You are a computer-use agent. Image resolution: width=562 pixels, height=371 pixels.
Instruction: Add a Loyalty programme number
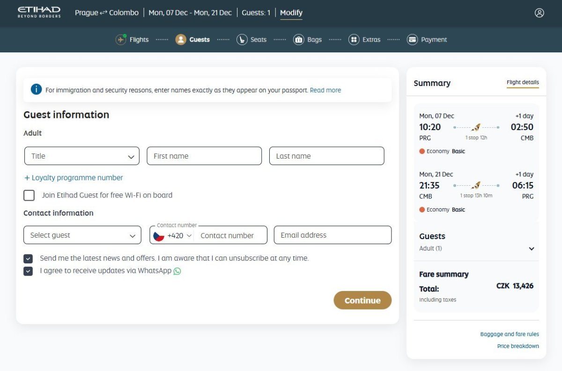(74, 178)
